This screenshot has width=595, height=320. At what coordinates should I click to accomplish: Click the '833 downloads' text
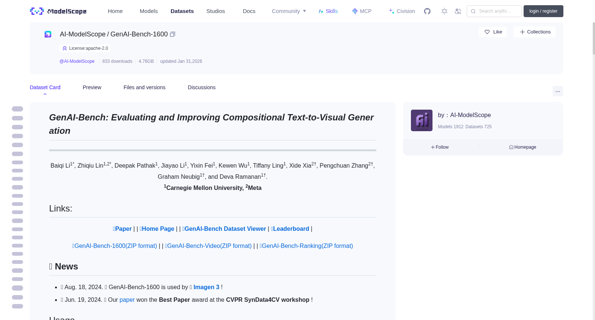tap(117, 61)
